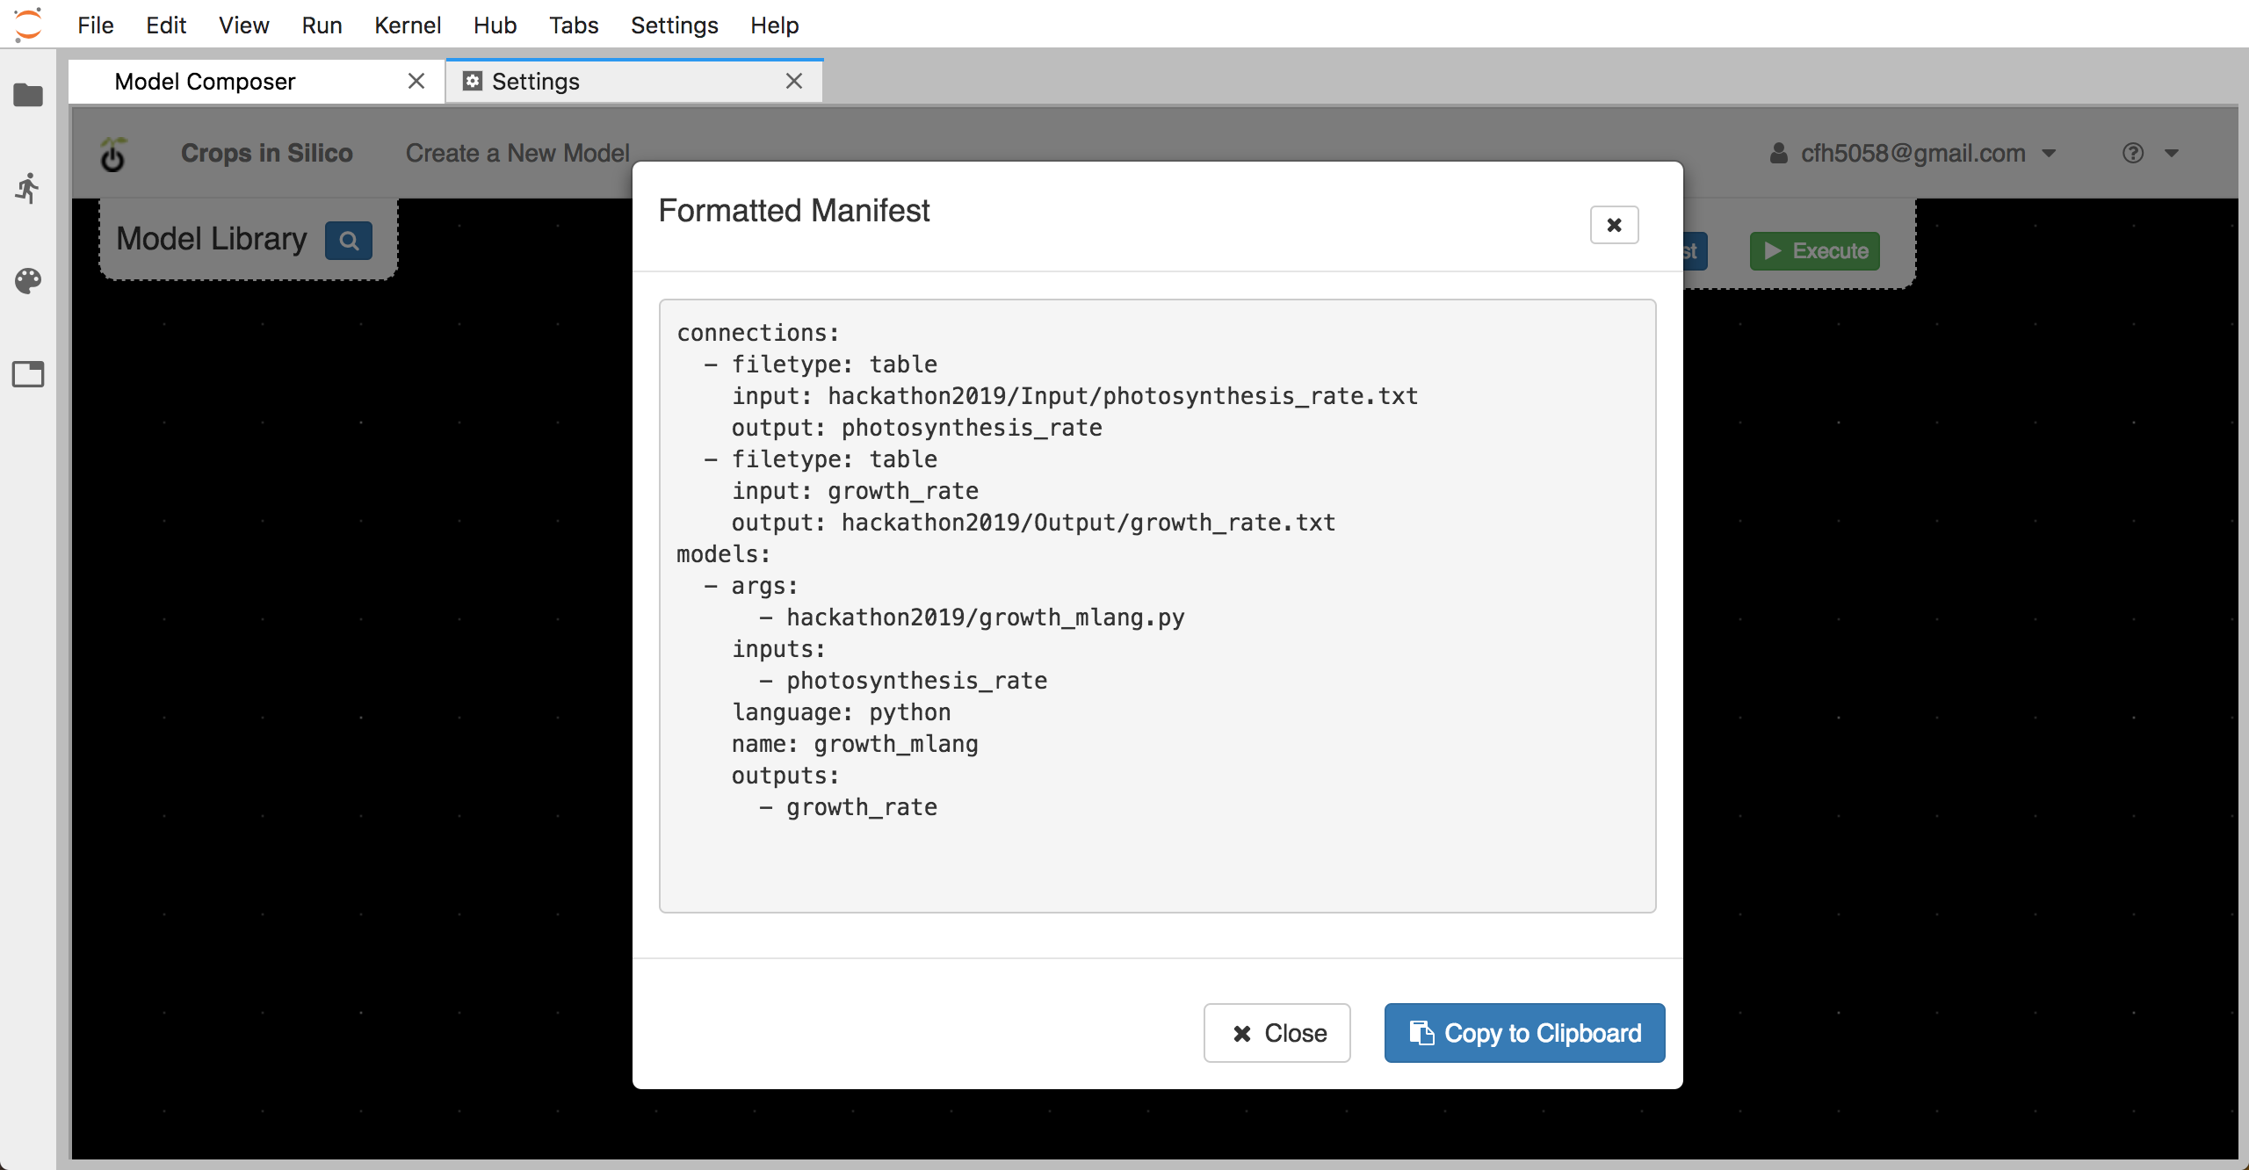This screenshot has height=1170, width=2249.
Task: Click Copy to Clipboard button
Action: tap(1524, 1032)
